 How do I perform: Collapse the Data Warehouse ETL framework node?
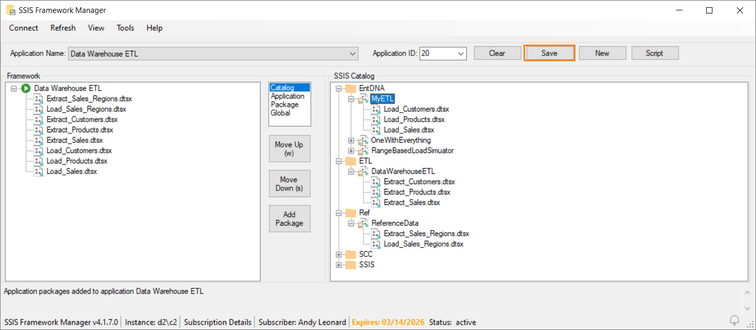coord(14,89)
